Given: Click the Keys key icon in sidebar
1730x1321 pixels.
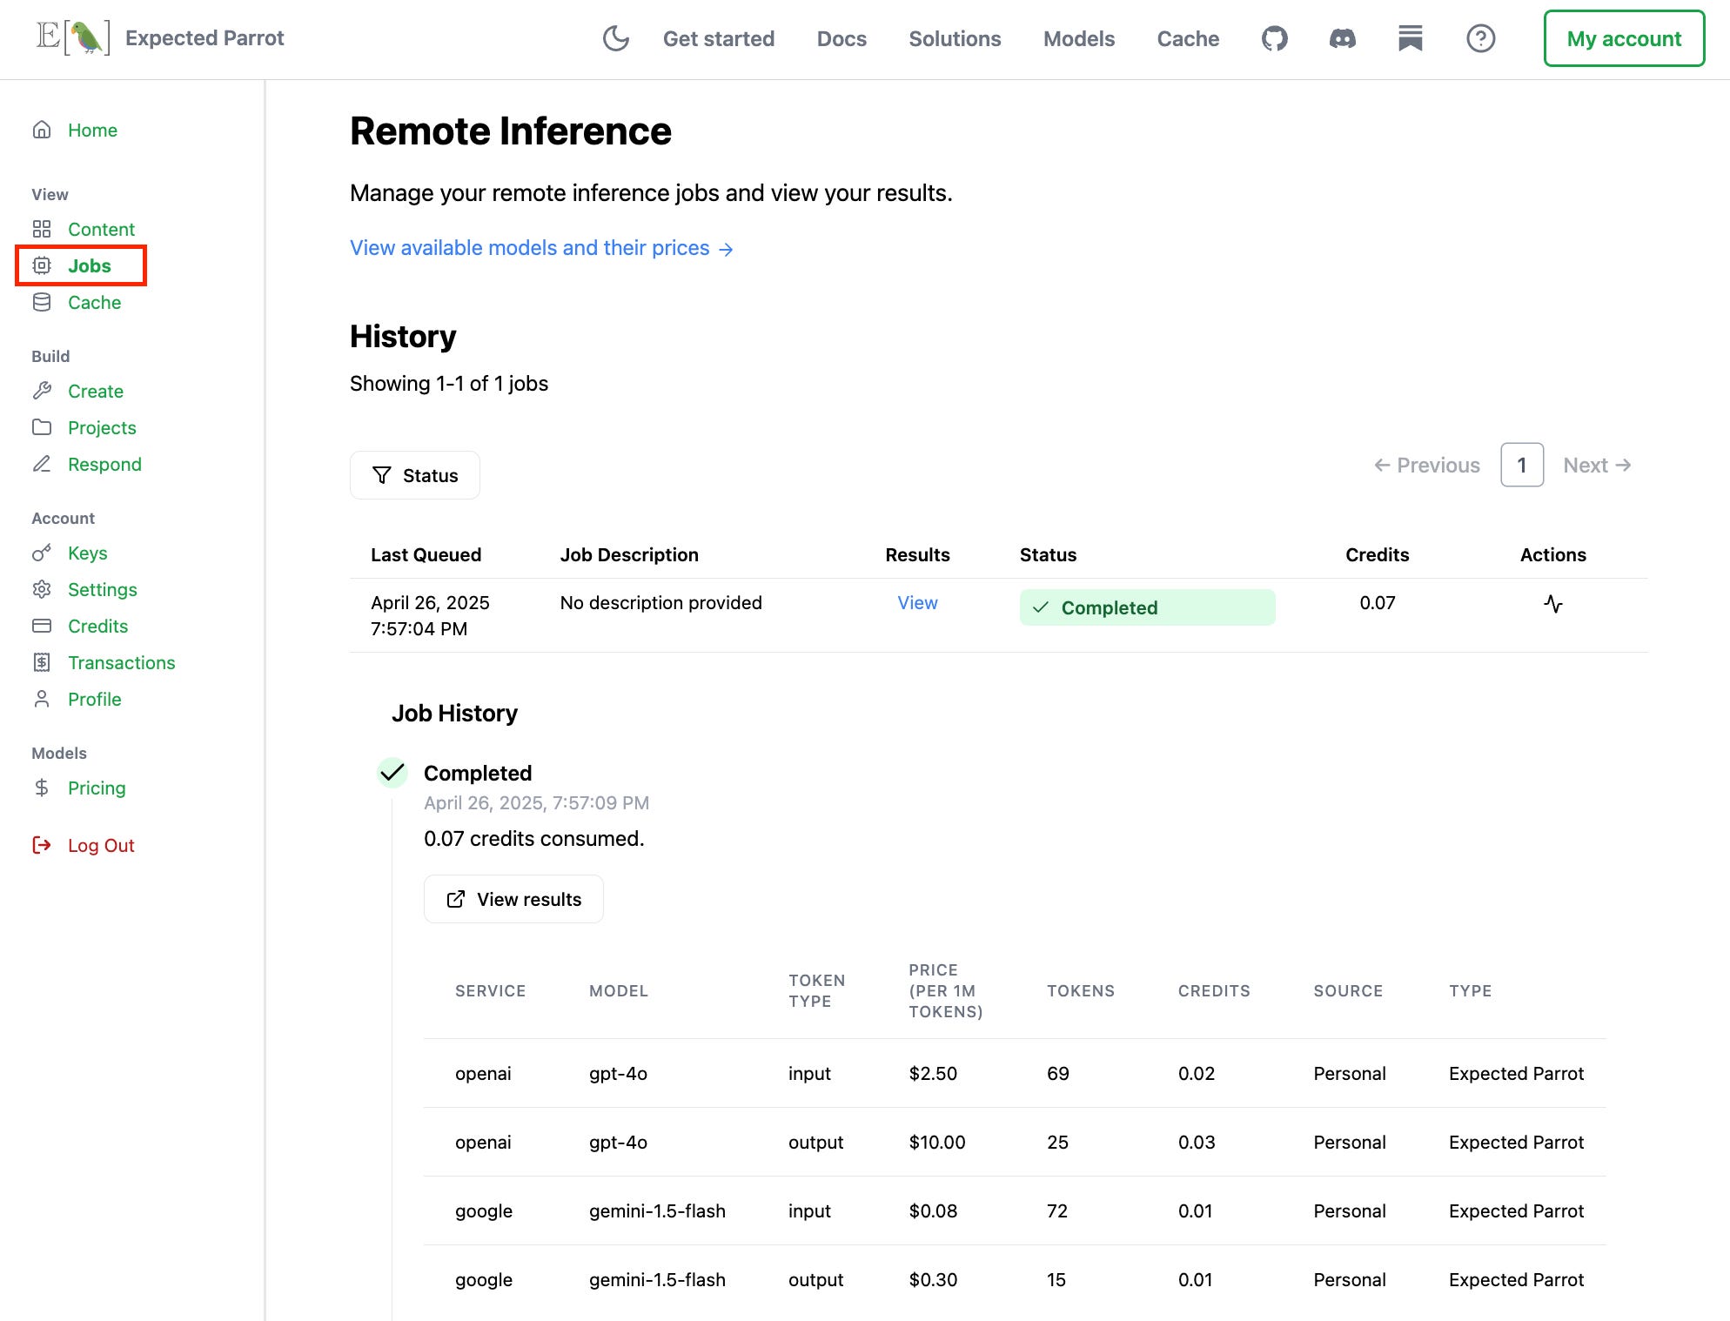Looking at the screenshot, I should coord(42,553).
